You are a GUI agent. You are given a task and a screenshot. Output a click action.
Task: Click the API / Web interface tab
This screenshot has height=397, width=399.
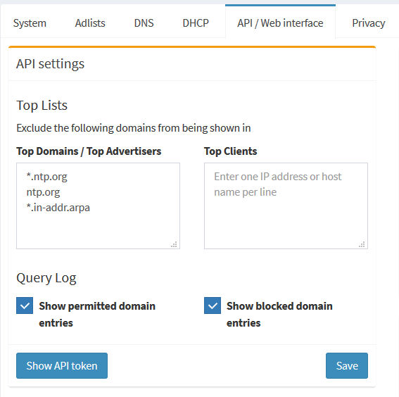pyautogui.click(x=280, y=23)
